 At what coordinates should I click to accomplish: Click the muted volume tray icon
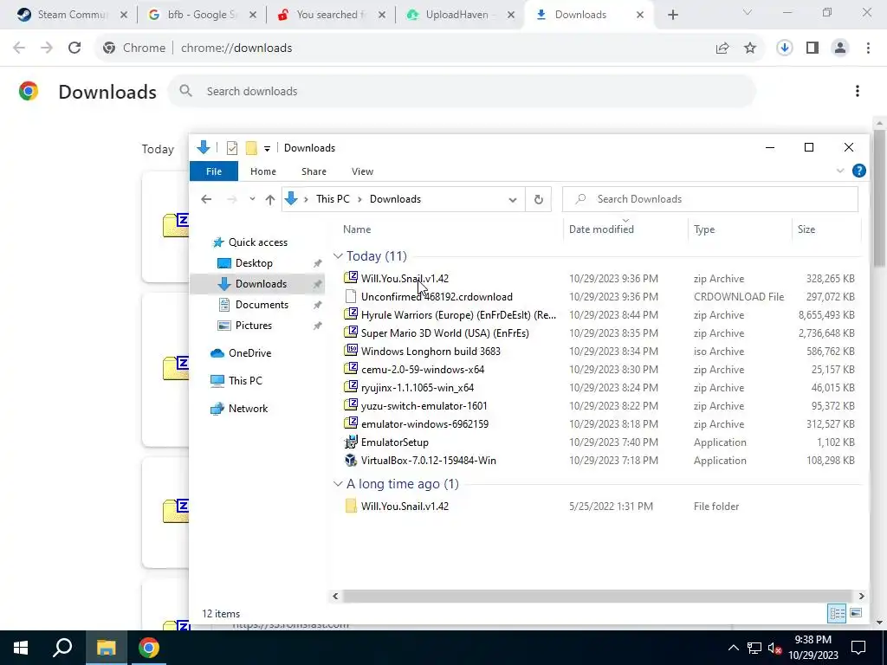pos(774,648)
